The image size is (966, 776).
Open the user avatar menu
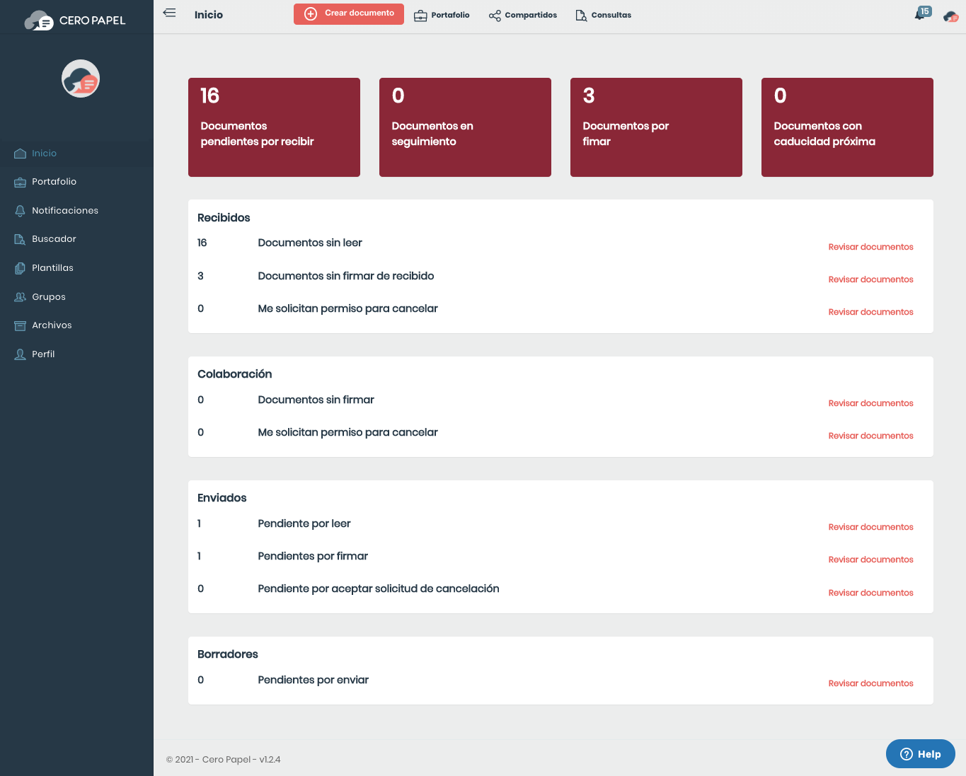pos(950,15)
